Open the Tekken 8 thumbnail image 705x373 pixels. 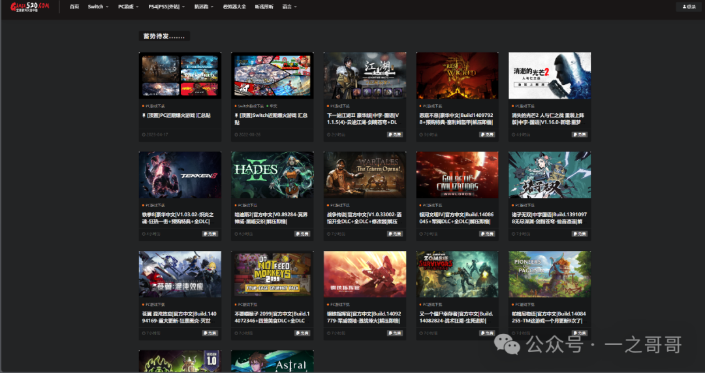[180, 175]
